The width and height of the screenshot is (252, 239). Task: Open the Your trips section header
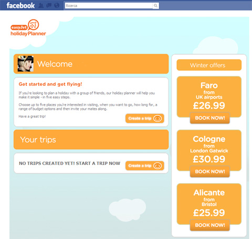[91, 140]
